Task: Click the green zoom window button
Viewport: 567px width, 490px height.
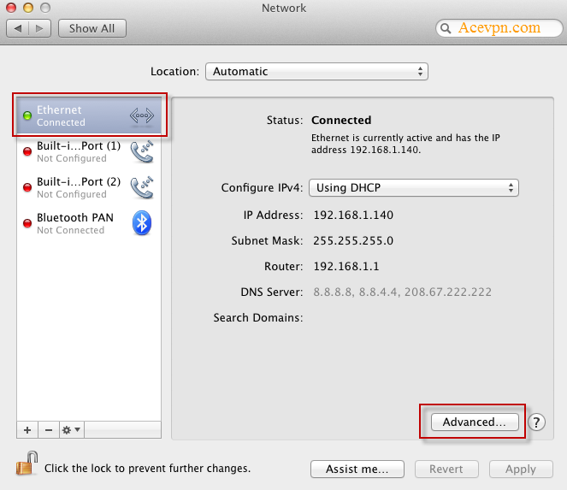Action: (x=44, y=8)
